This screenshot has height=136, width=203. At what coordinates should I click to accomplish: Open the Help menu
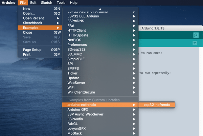tap(74, 3)
